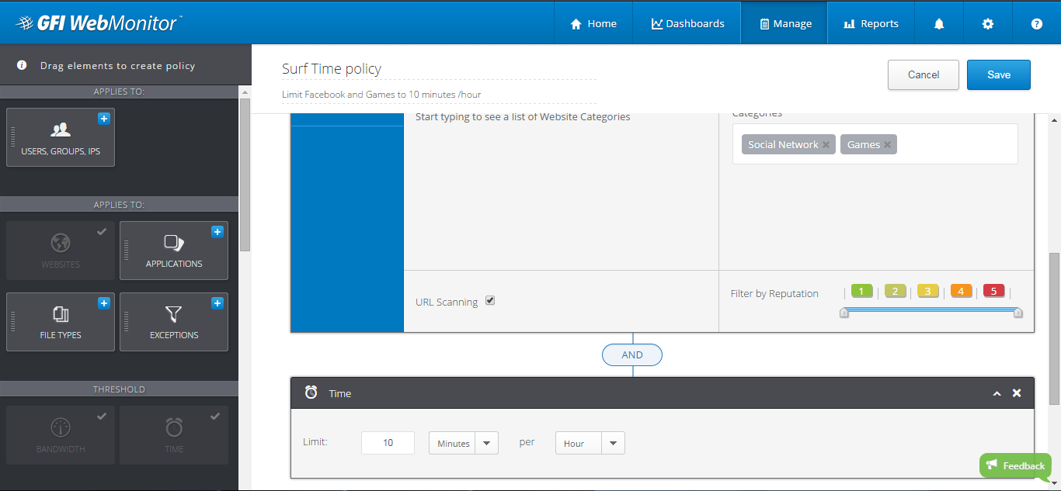
Task: Remove the Social Network category tag
Action: (826, 145)
